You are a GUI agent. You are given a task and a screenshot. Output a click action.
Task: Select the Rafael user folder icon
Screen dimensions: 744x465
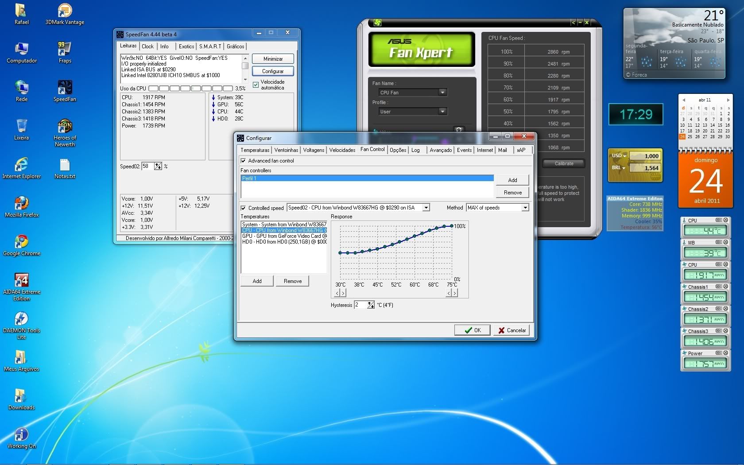21,14
